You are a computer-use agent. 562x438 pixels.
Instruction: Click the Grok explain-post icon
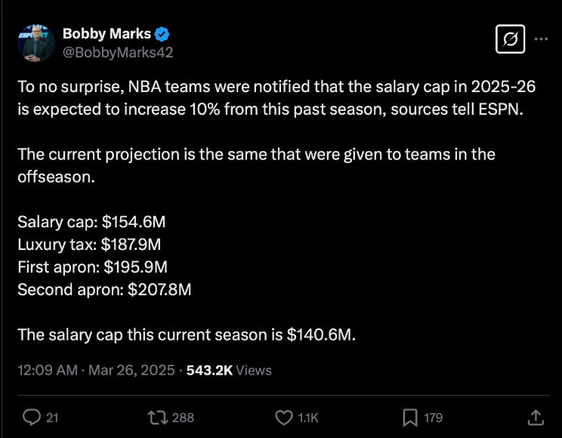(x=510, y=39)
